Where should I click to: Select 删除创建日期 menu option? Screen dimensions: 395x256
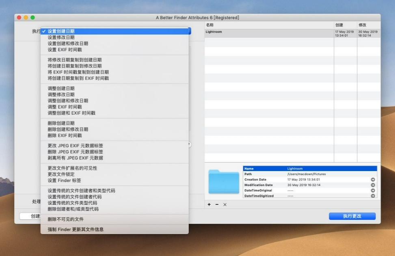pos(114,123)
